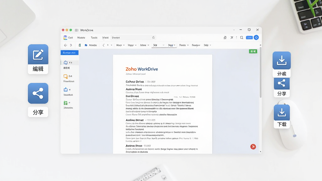Go back with the left arrow toolbar icon
The image size is (322, 181).
(65, 45)
